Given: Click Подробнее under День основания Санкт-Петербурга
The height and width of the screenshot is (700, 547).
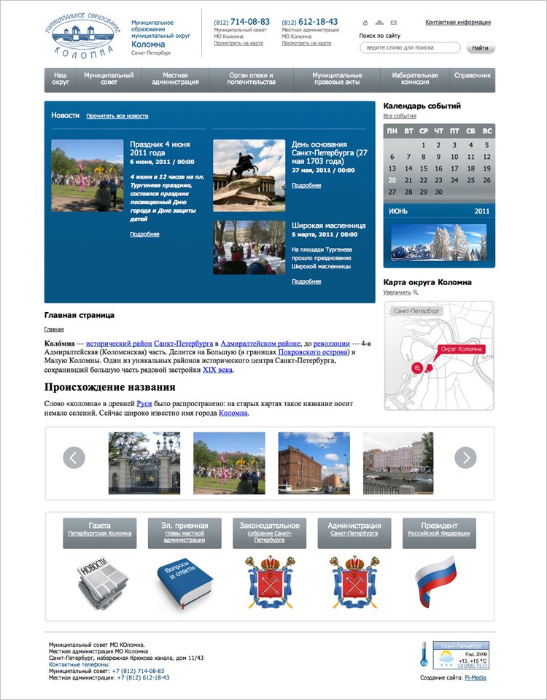Looking at the screenshot, I should coord(306,185).
